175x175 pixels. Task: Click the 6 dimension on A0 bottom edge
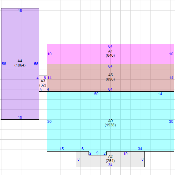pyautogui.click(x=83, y=149)
